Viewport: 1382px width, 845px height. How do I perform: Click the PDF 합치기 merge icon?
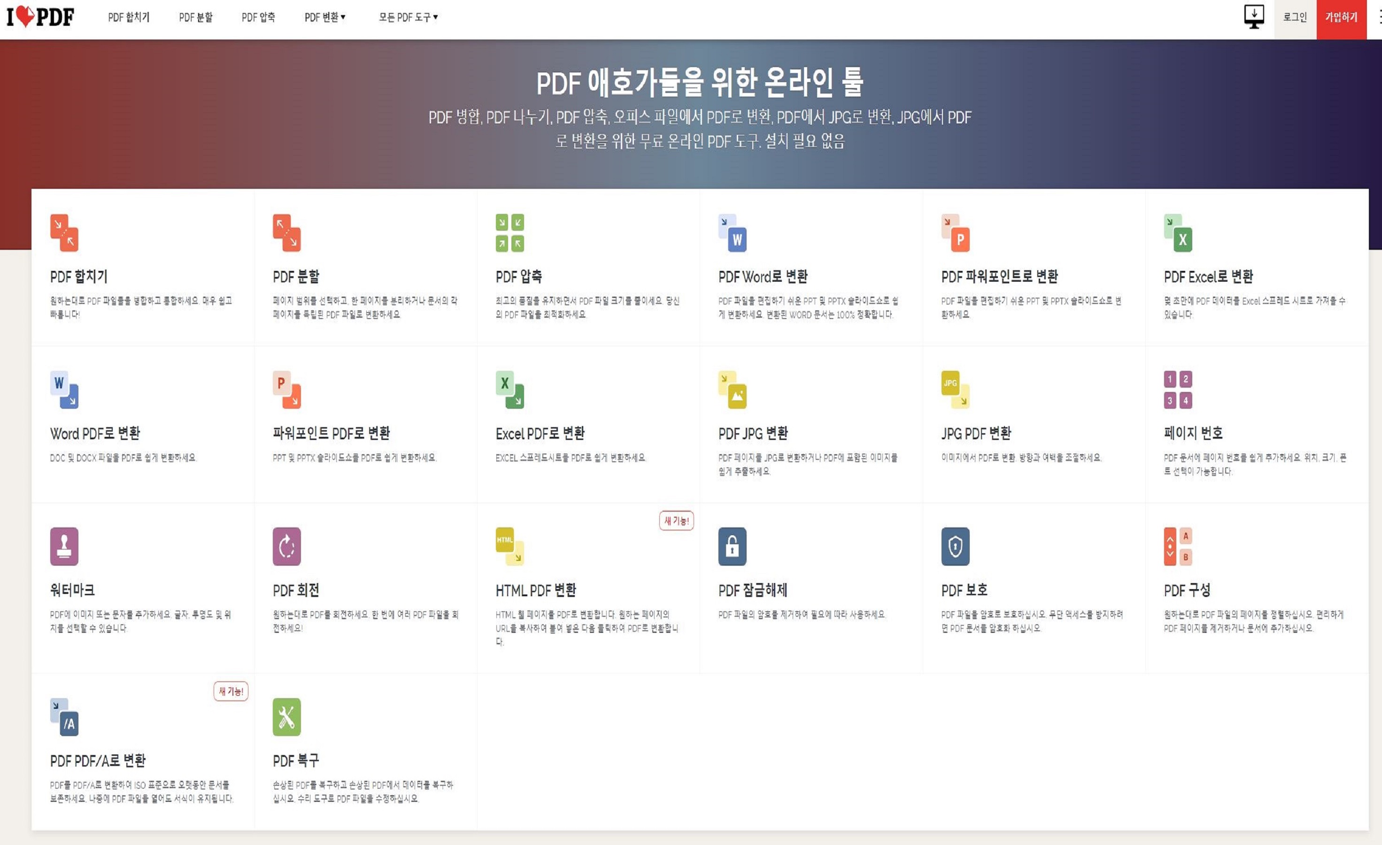64,233
